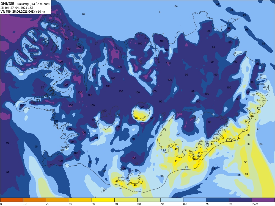Select the 90–95 medium blue legend swatch
The width and height of the screenshot is (275, 206).
tap(218, 200)
